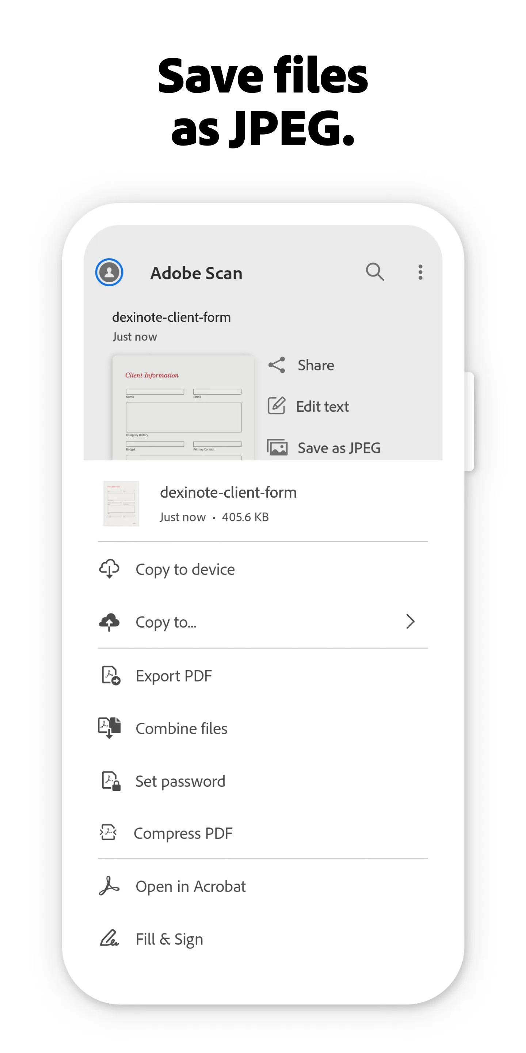
Task: Select Copy to device menu entry
Action: (x=263, y=569)
